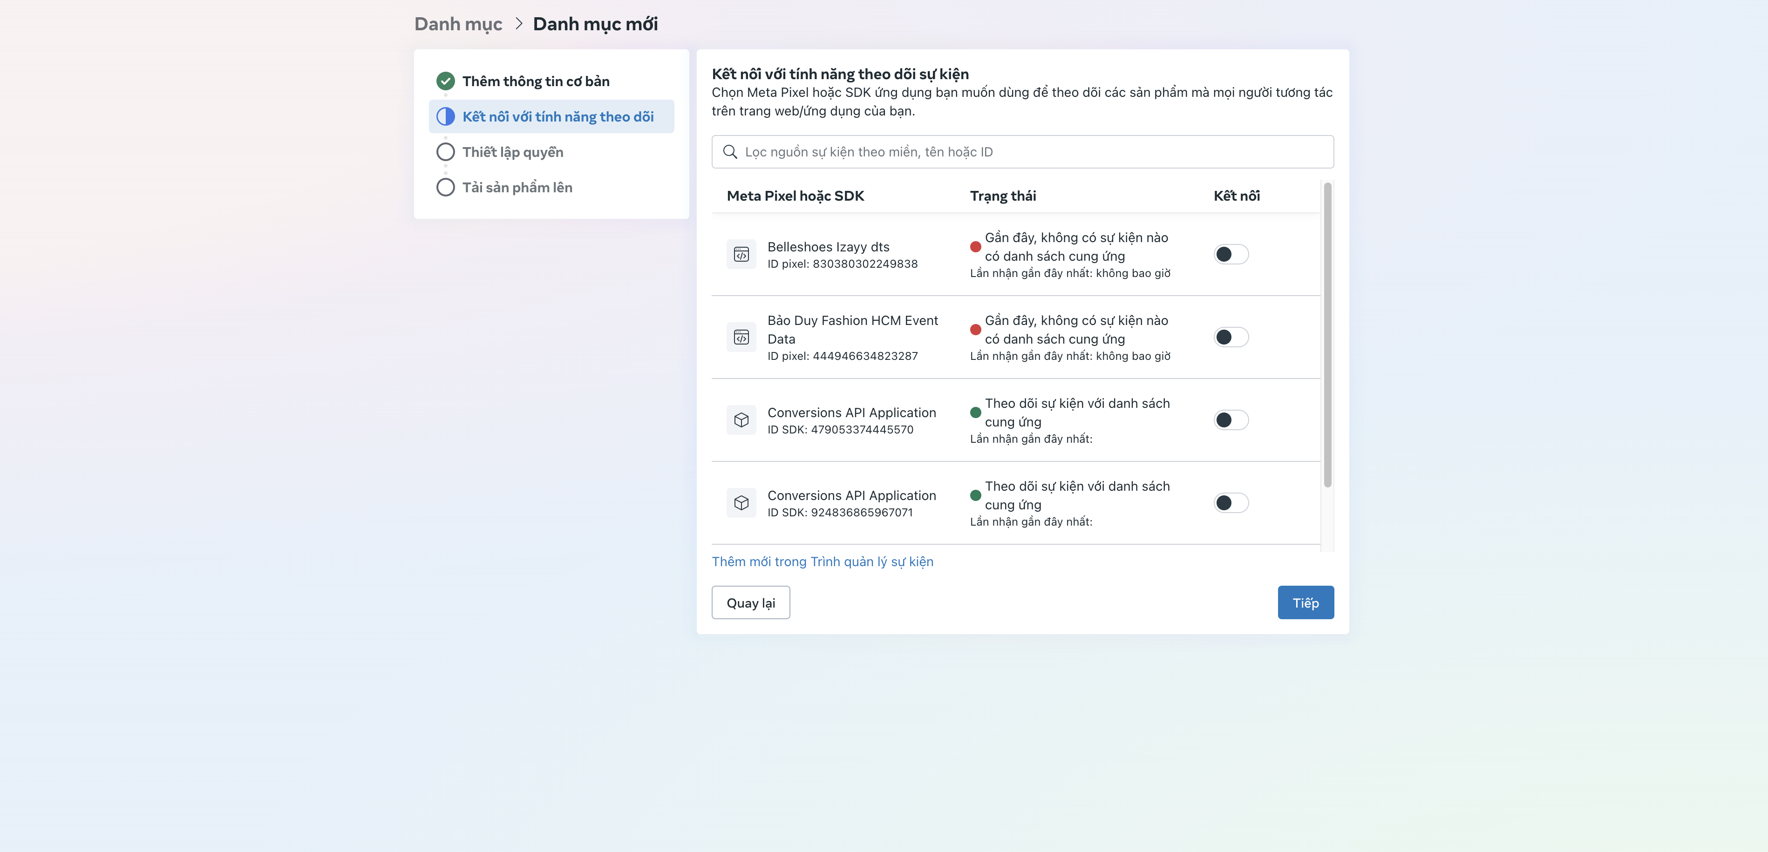The height and width of the screenshot is (852, 1768).
Task: Go to the Tải sản phẩm lên step
Action: (517, 187)
